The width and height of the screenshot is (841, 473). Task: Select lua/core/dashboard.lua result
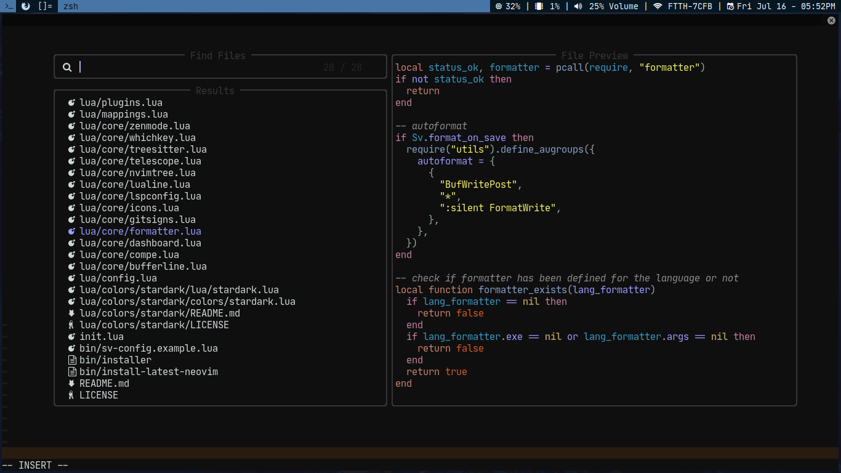tap(140, 243)
